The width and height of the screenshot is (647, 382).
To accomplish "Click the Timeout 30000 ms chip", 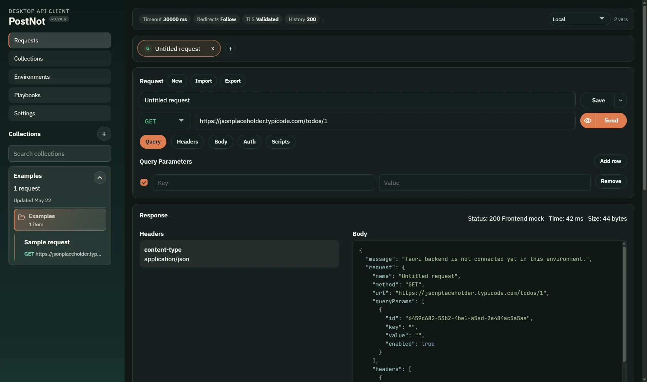I will [165, 19].
